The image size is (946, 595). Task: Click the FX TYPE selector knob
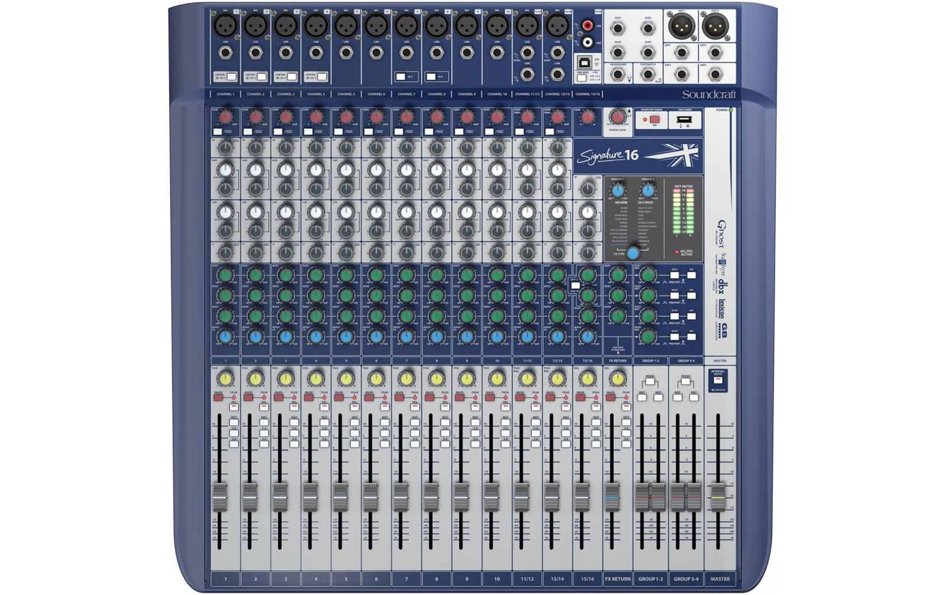click(x=633, y=253)
